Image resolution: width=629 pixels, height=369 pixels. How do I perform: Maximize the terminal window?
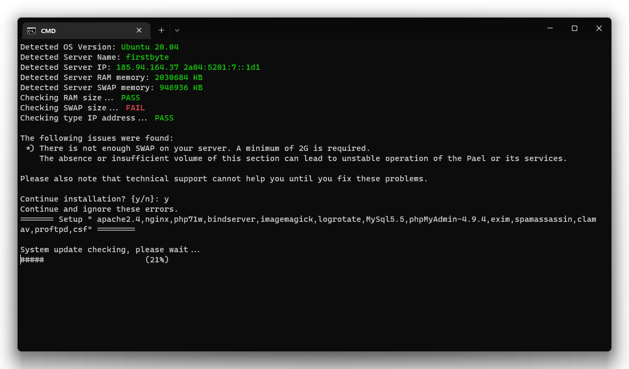tap(574, 28)
